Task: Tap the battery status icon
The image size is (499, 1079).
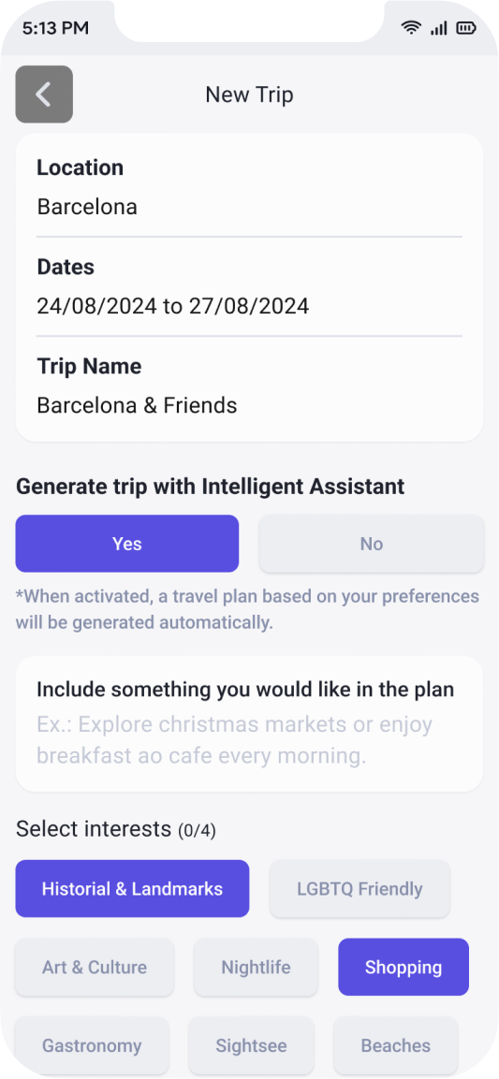Action: pyautogui.click(x=466, y=28)
